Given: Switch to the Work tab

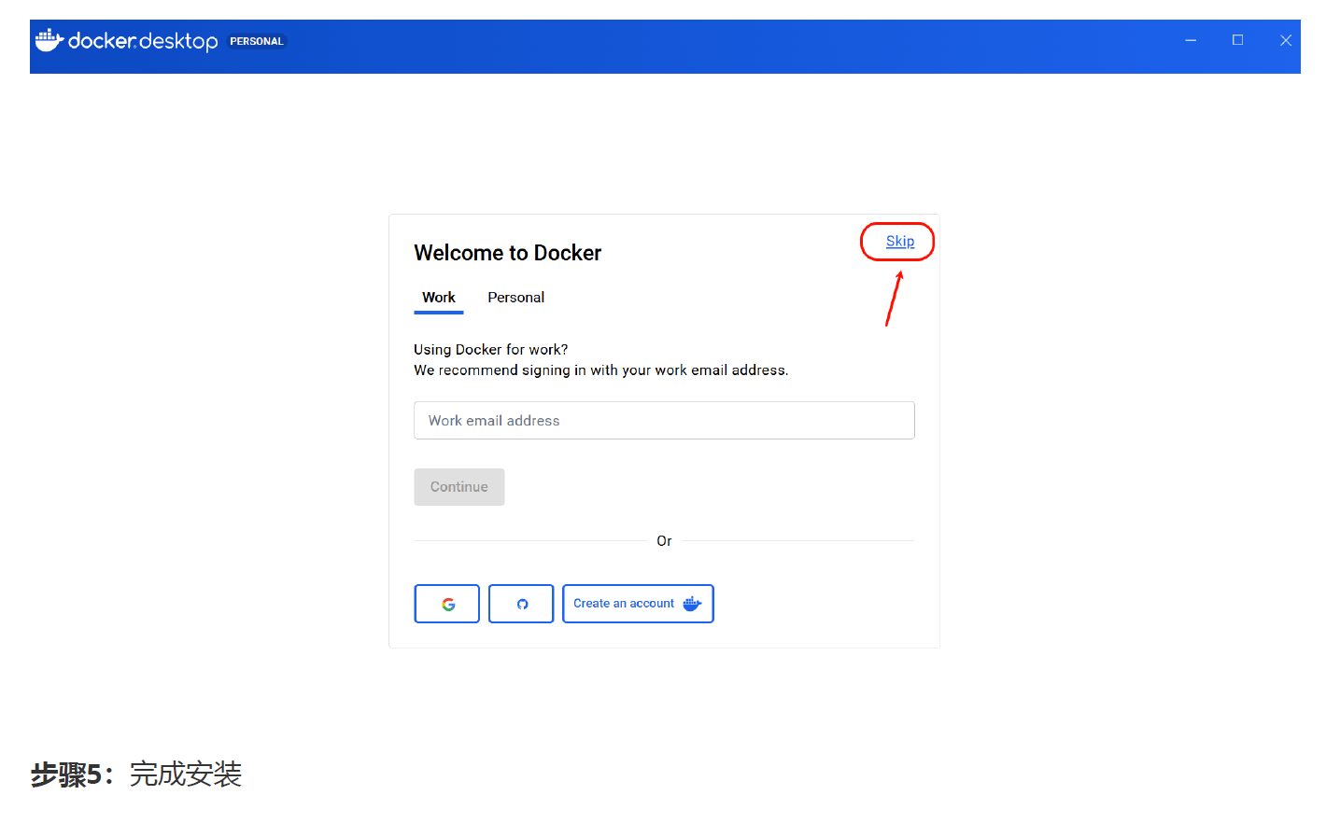Looking at the screenshot, I should click(x=439, y=298).
